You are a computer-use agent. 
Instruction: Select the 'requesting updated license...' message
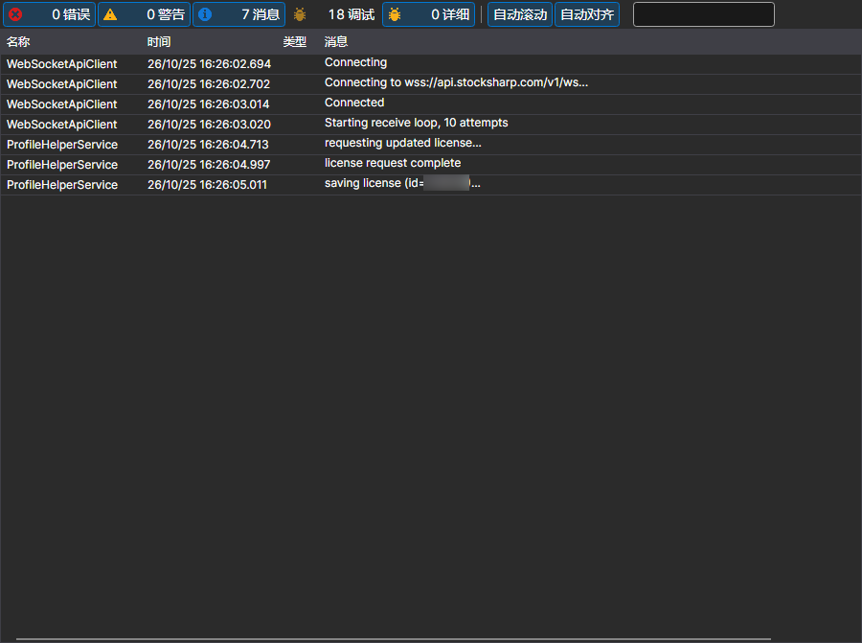pos(403,143)
